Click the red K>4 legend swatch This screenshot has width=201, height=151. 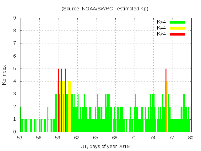pos(177,34)
